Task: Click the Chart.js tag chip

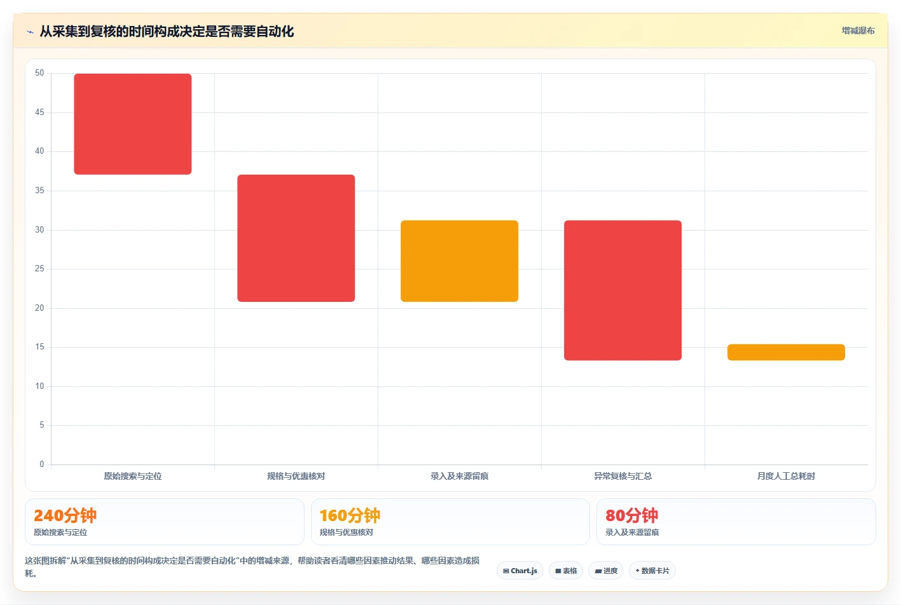Action: point(520,571)
